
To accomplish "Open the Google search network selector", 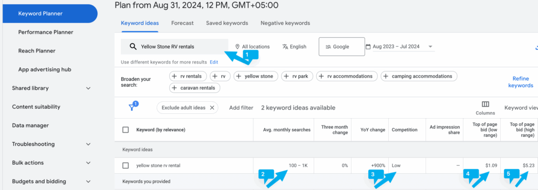I will pos(342,47).
